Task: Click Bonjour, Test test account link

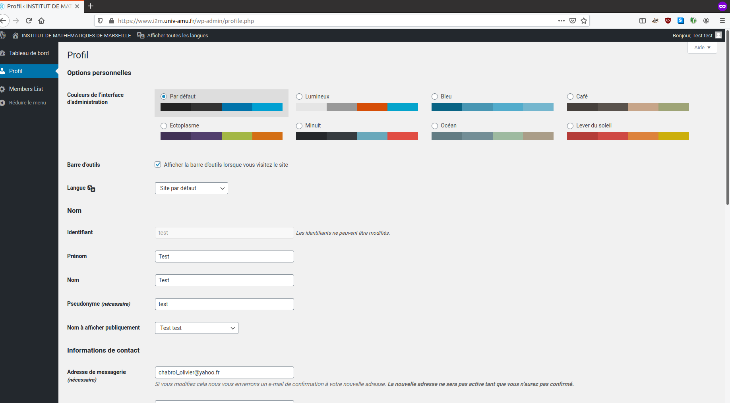Action: tap(693, 35)
